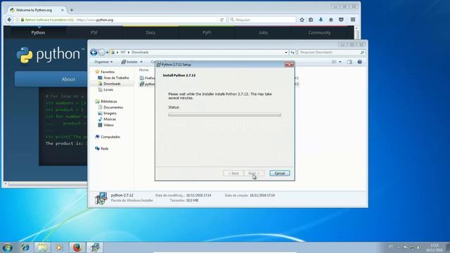450x253 pixels.
Task: Reload the python.org page
Action: pos(221,20)
